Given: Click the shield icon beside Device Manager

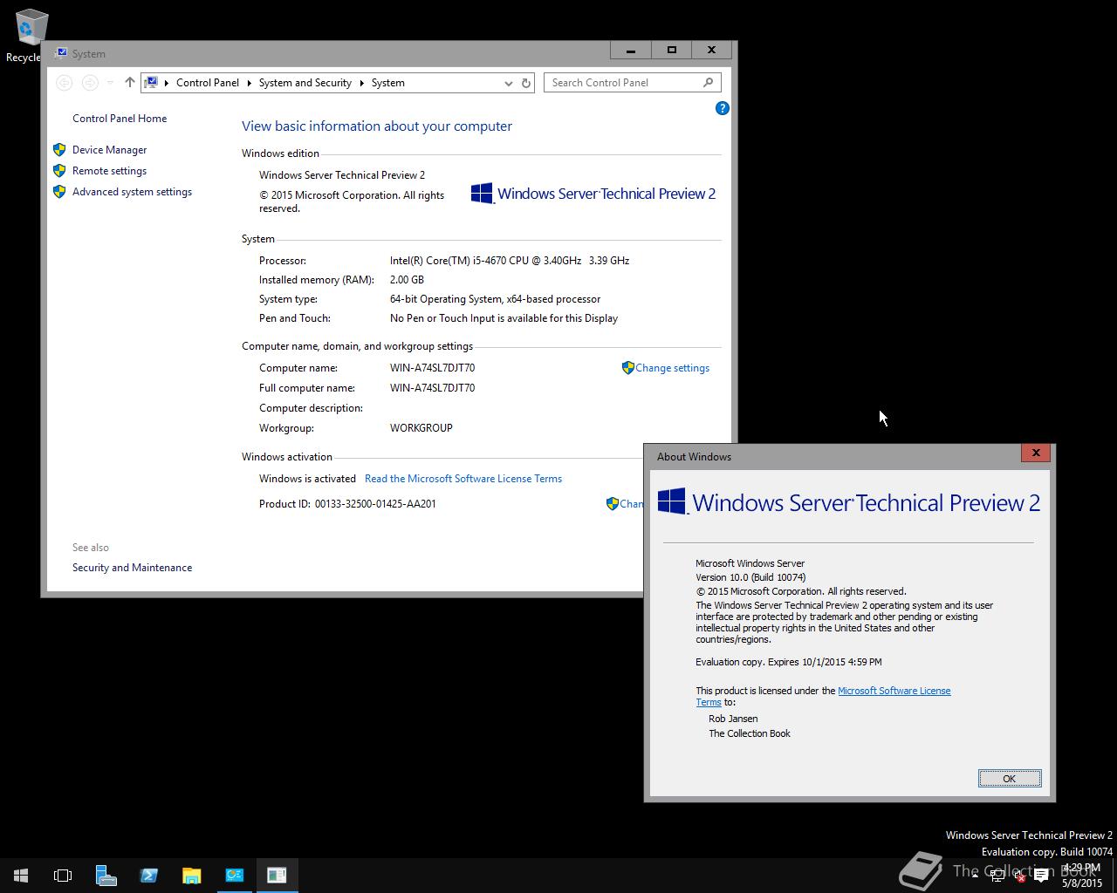Looking at the screenshot, I should tap(59, 150).
